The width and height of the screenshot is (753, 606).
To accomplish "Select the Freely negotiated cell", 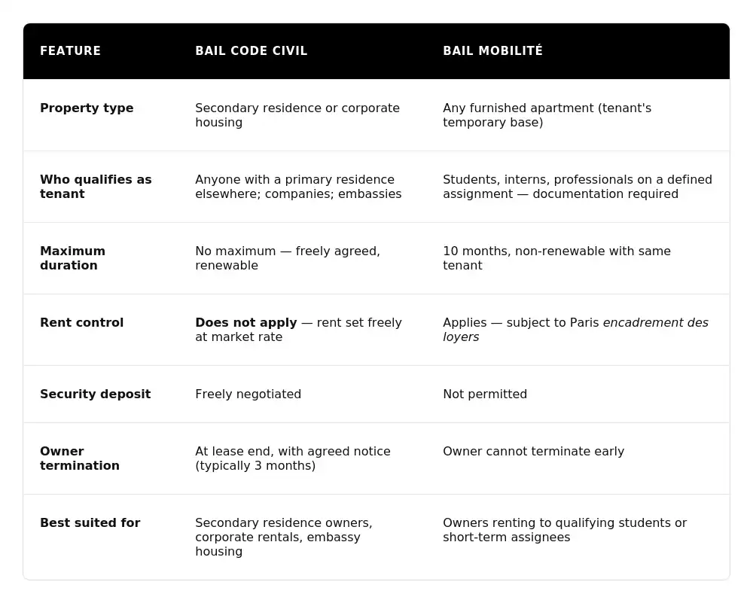I will click(248, 394).
